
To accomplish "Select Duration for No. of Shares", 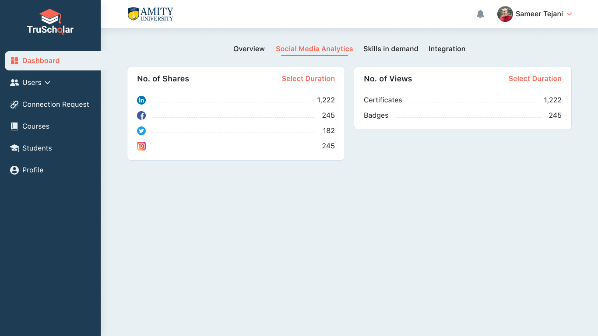I will 308,79.
